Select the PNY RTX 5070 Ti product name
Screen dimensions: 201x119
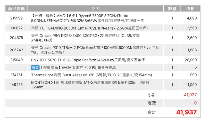(x=88, y=60)
